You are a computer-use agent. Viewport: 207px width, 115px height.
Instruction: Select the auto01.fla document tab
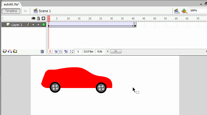(x=11, y=4)
